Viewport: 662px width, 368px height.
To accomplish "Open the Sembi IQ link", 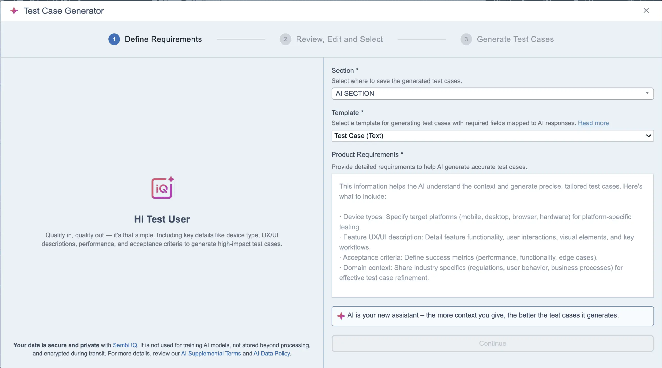I will pos(125,345).
